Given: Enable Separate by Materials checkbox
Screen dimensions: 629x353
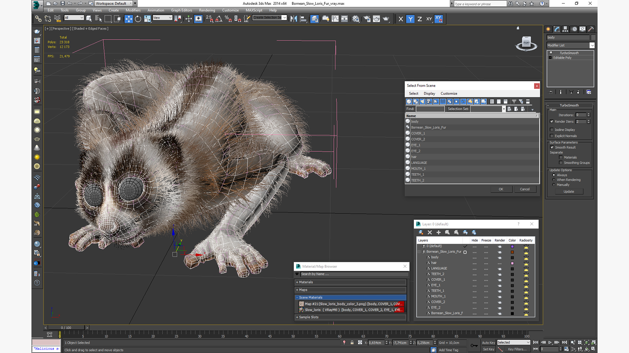Looking at the screenshot, I should tap(561, 157).
